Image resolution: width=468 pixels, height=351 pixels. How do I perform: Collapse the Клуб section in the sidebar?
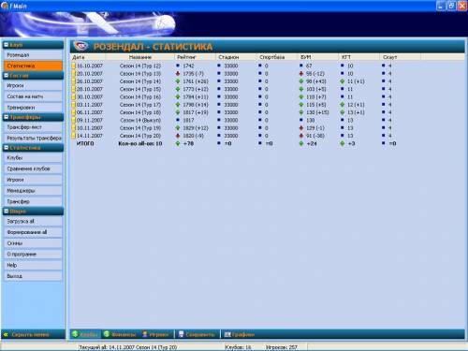point(6,45)
